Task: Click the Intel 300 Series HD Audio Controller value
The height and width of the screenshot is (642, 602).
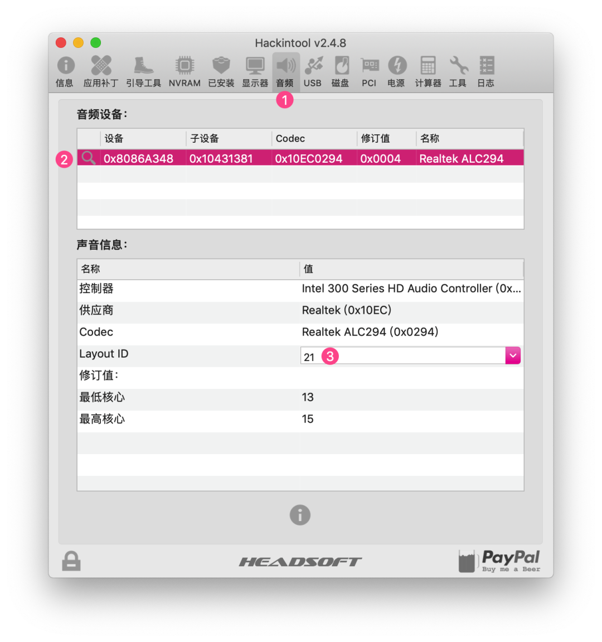Action: 411,289
